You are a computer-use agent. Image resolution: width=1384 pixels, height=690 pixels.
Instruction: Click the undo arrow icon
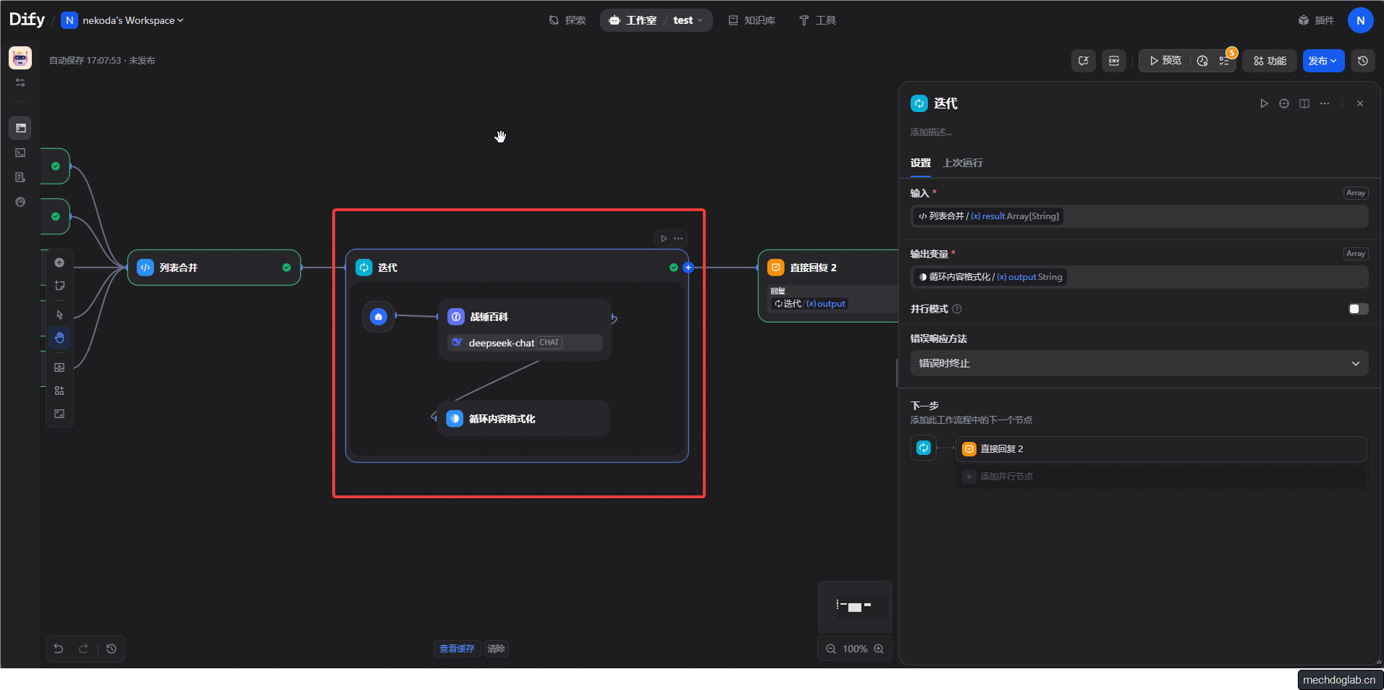pos(59,649)
